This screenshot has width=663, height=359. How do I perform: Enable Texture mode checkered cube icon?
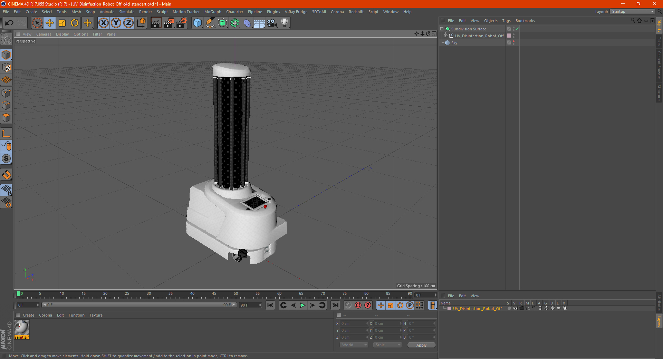pyautogui.click(x=6, y=68)
